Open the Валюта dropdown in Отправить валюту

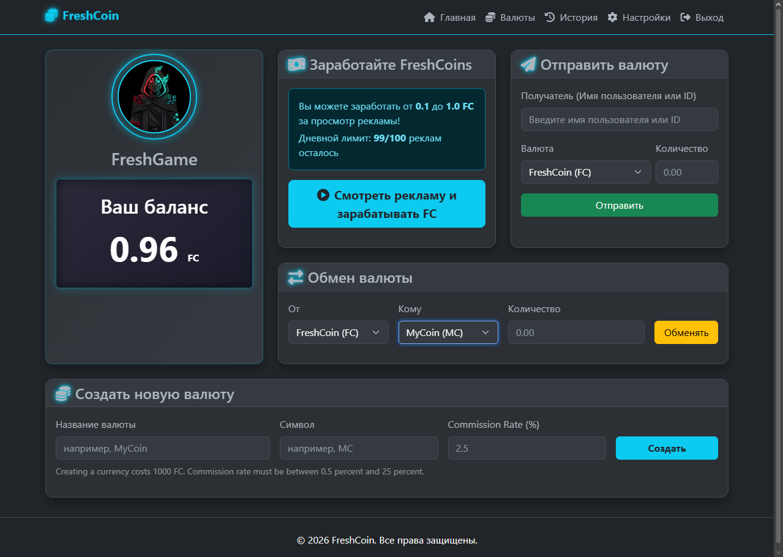(585, 172)
